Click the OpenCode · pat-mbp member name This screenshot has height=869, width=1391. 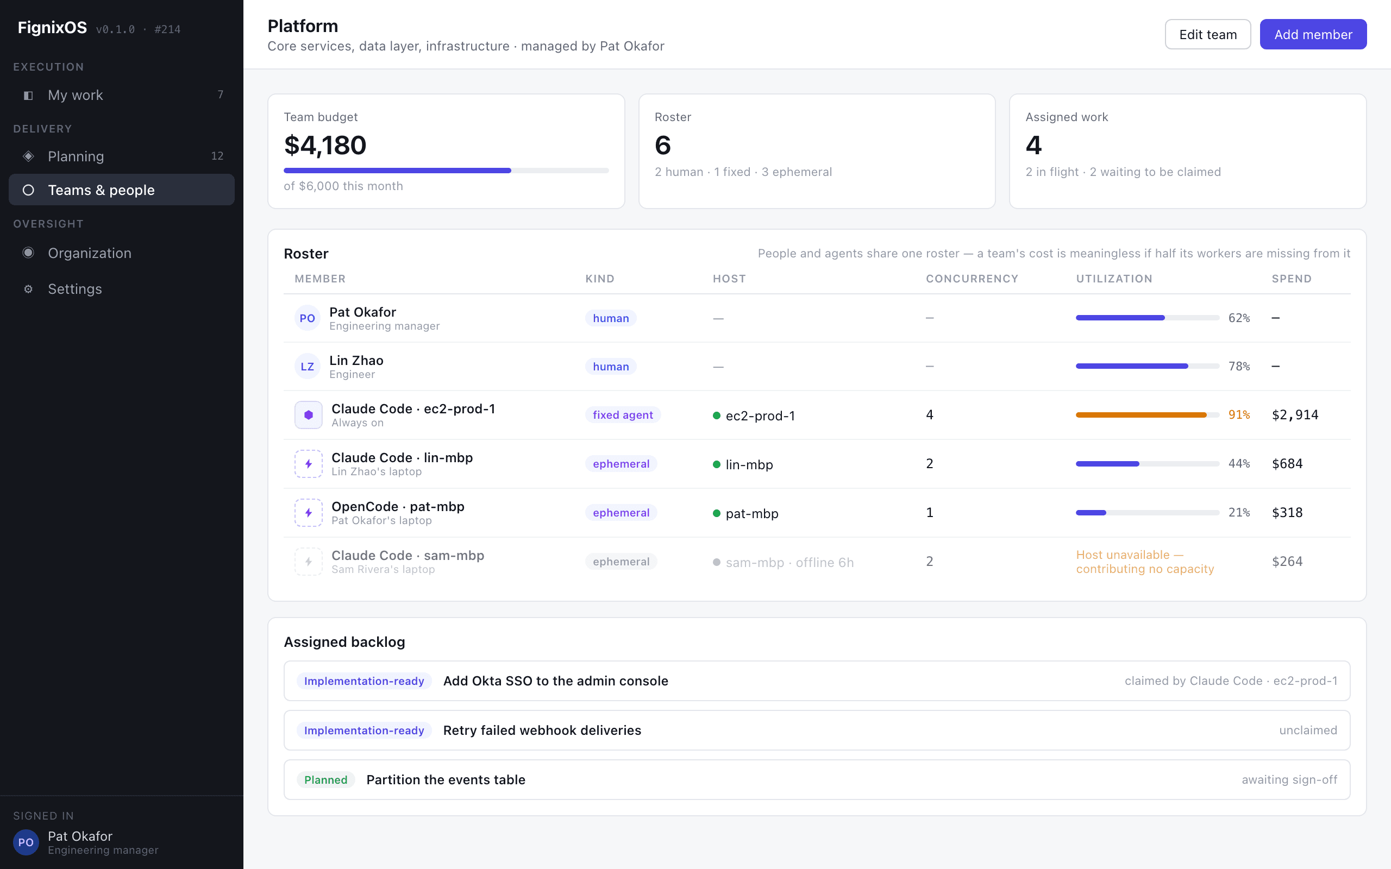[398, 506]
